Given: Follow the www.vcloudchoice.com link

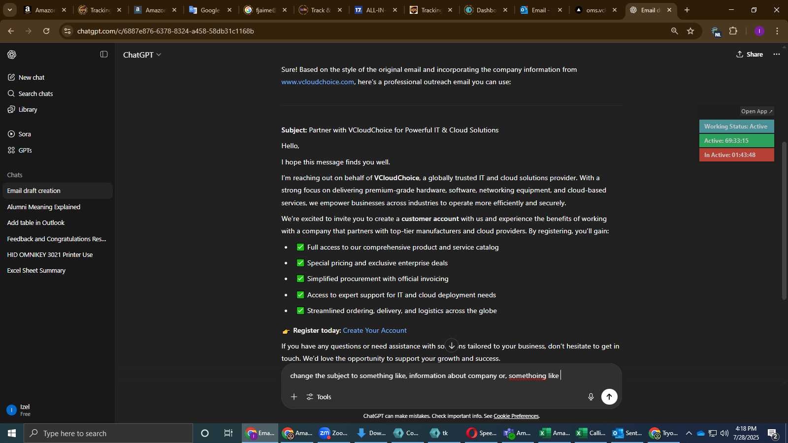Looking at the screenshot, I should tap(318, 82).
